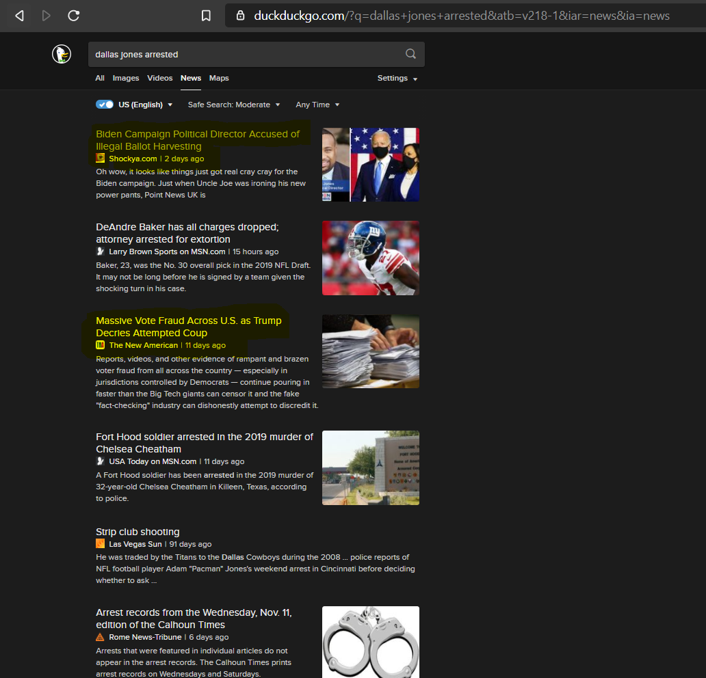Image resolution: width=706 pixels, height=678 pixels.
Task: Open the Settings dropdown menu
Action: pyautogui.click(x=397, y=79)
